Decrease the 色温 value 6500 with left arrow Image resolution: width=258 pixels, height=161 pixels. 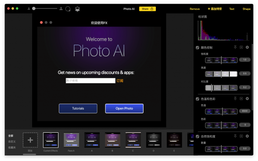(x=241, y=111)
